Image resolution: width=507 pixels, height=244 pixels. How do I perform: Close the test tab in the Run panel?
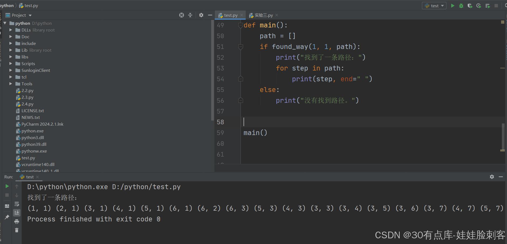pos(37,177)
